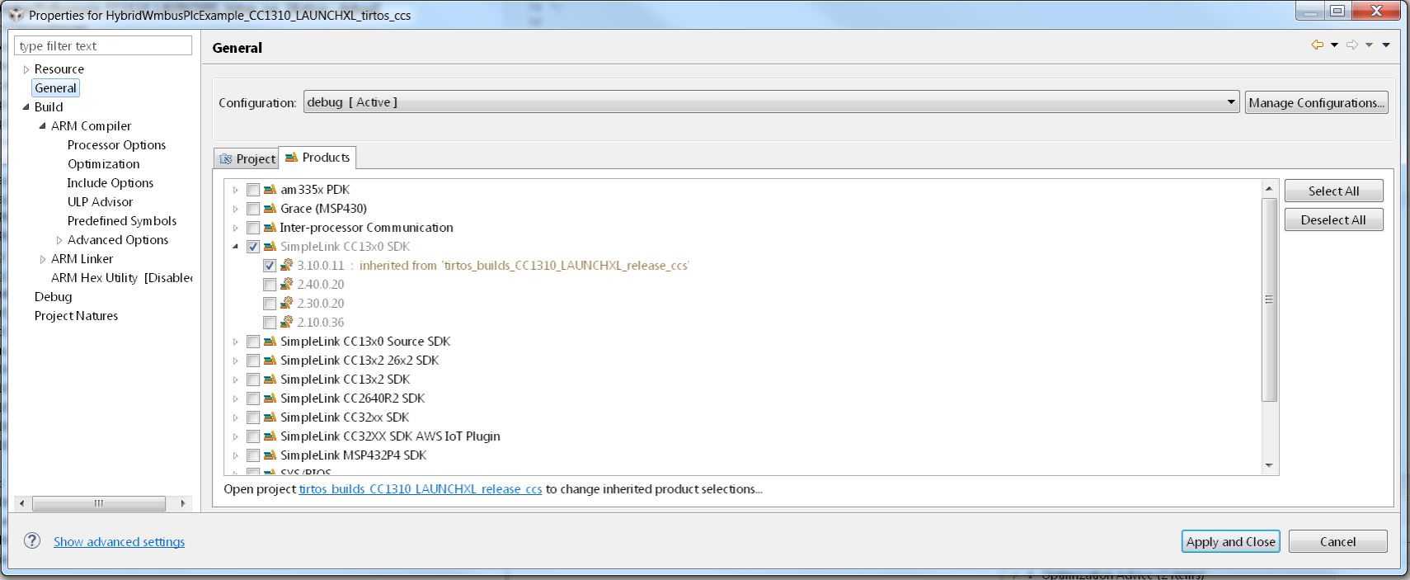Toggle the 3.10.0.11 version checkbox
The image size is (1410, 580).
270,266
